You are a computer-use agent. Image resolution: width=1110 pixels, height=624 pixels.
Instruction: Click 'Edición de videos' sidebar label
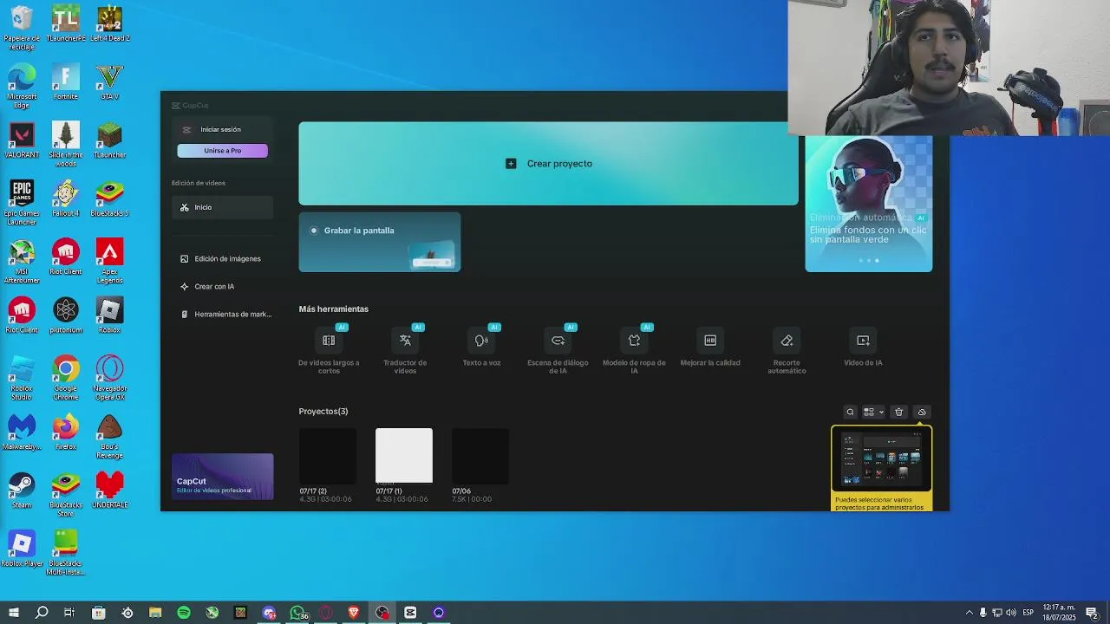(199, 183)
